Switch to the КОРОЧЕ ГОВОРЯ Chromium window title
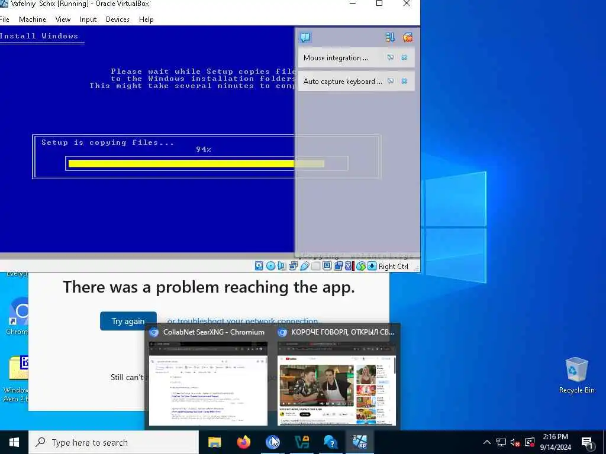Screen dimensions: 606x454 pos(343,332)
